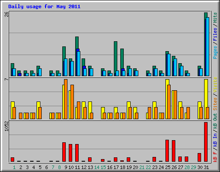The width and height of the screenshot is (220, 172).
Task: Click the red kB bar for day 30
Action: point(199,157)
